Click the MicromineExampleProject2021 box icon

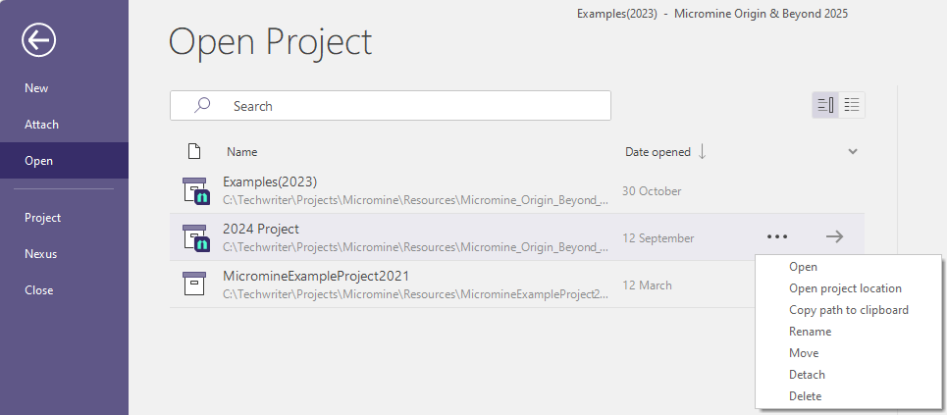[194, 284]
